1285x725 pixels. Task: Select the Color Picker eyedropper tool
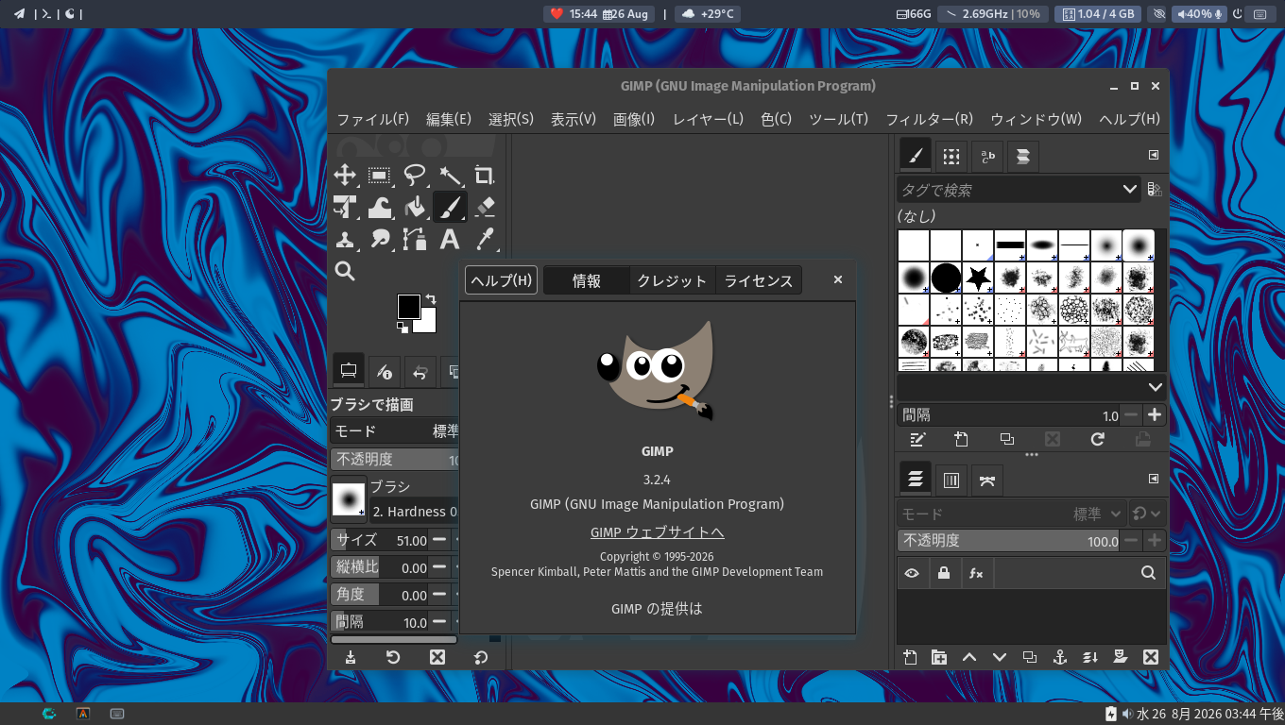(485, 239)
